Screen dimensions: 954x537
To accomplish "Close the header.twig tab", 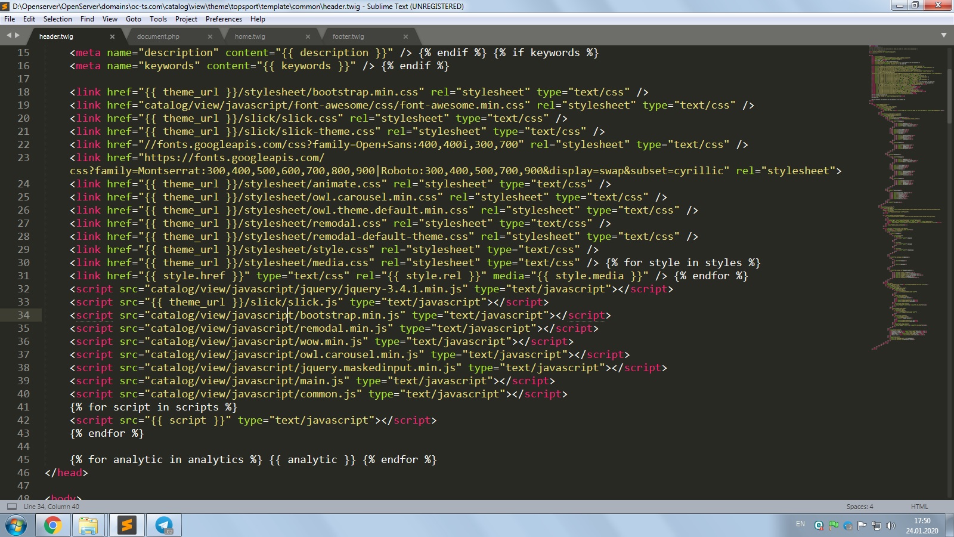I will (112, 36).
